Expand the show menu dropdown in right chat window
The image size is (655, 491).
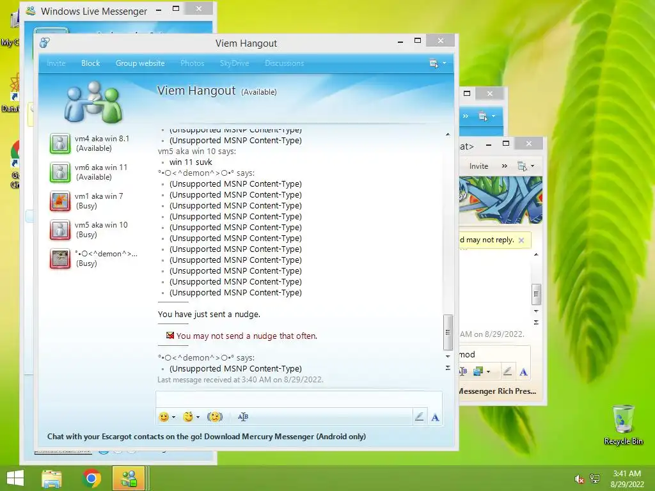pyautogui.click(x=533, y=166)
